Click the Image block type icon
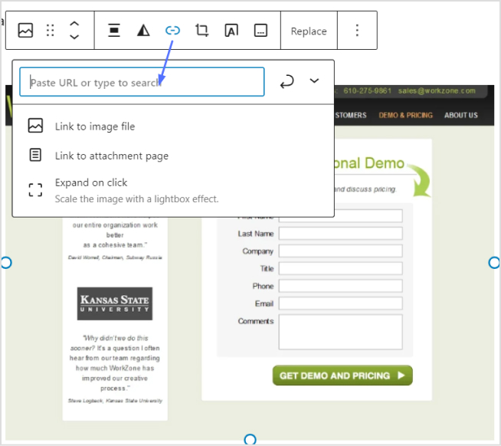This screenshot has height=446, width=501. click(25, 31)
